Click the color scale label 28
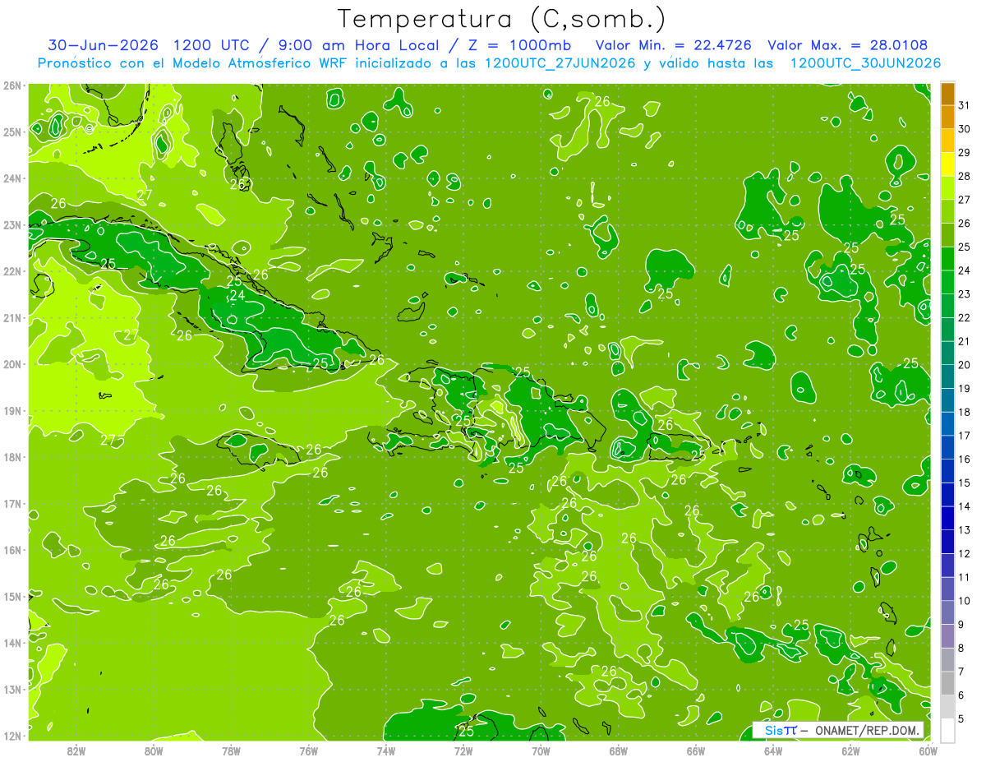986x762 pixels. click(x=964, y=176)
